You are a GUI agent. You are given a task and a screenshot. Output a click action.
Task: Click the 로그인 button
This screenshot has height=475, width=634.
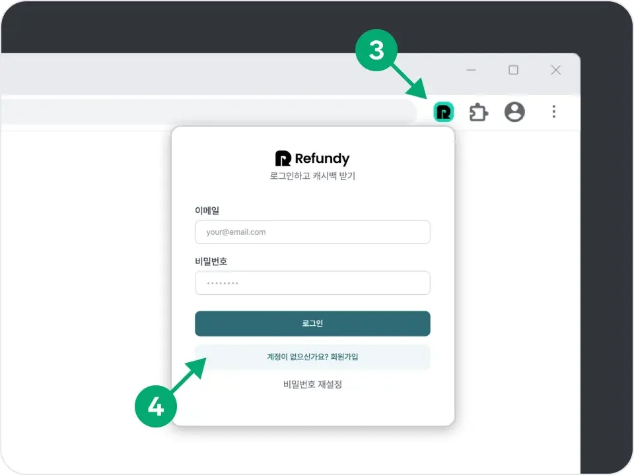click(312, 323)
